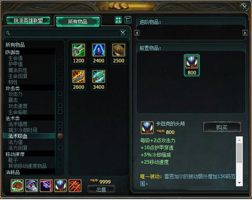
Task: Toggle the 法力回复 filter checkbox
Action: click(60, 147)
